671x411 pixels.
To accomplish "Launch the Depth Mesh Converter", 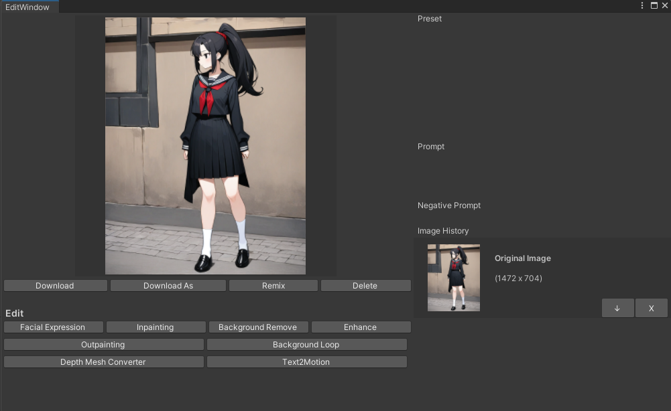I will pyautogui.click(x=103, y=362).
